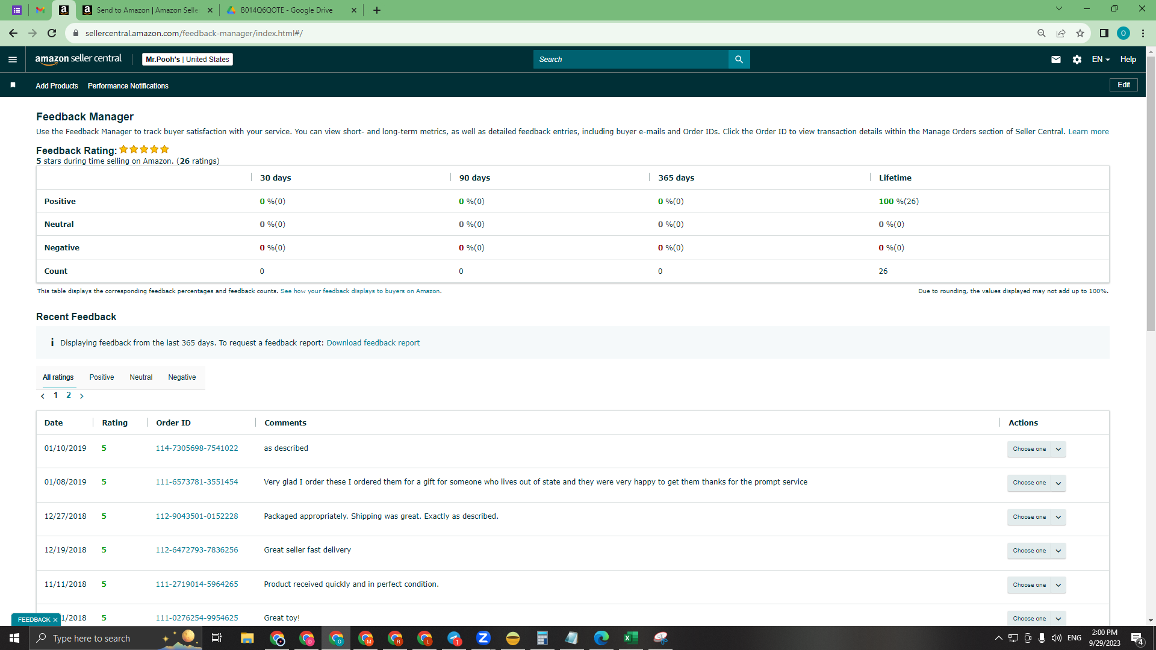Expand actions dropdown for order 112-9043501-0152228

point(1058,517)
